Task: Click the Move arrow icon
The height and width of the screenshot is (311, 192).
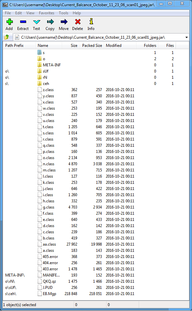Action: pos(64,21)
